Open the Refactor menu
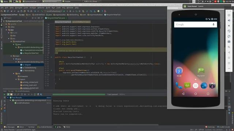This screenshot has width=234, height=131. pos(41,8)
